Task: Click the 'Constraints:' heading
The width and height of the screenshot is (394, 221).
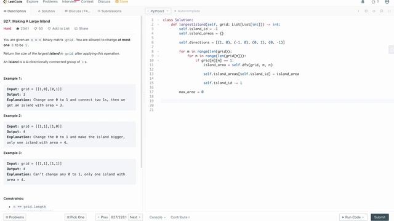Action: click(14, 198)
